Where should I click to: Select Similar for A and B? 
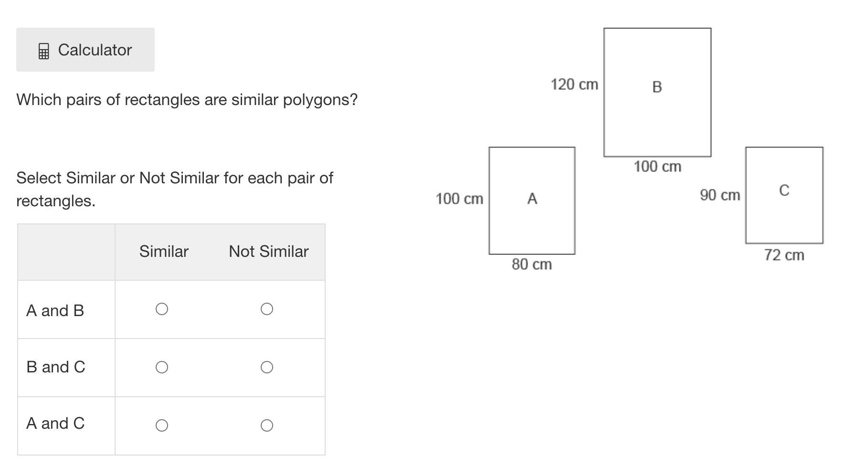(x=162, y=309)
